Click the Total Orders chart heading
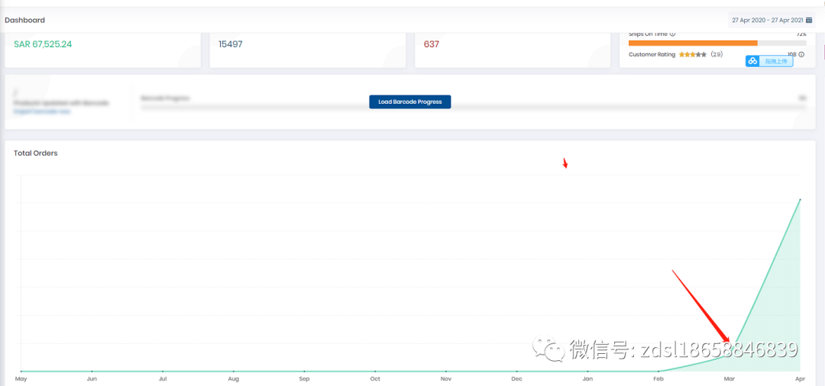This screenshot has width=825, height=386. pos(36,153)
